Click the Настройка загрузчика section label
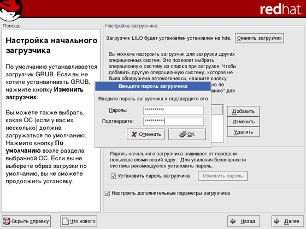This screenshot has width=306, height=229. (131, 26)
